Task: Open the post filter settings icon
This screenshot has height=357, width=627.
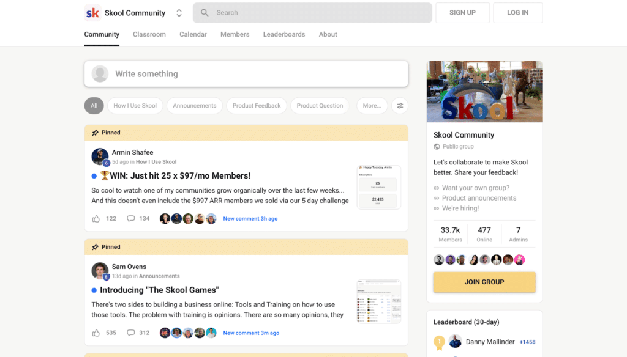Action: click(x=400, y=106)
